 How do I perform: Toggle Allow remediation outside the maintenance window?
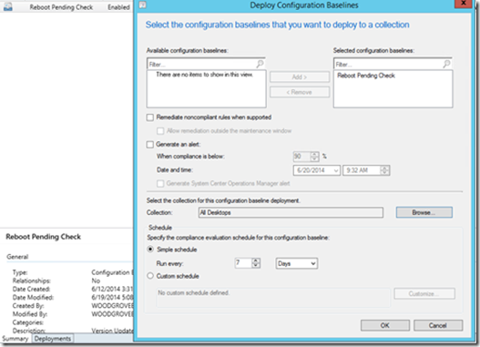(x=160, y=131)
